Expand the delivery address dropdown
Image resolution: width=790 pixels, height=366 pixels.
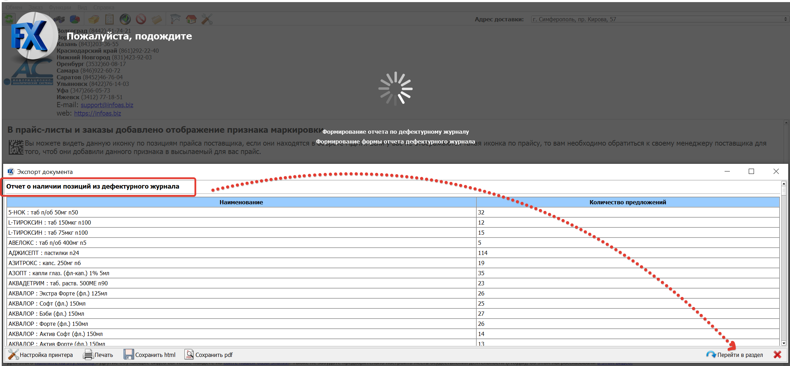point(785,19)
